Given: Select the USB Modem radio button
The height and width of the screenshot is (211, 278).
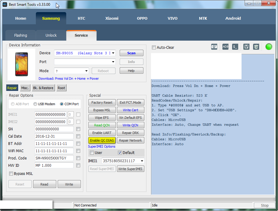Looking at the screenshot, I should [x=35, y=104].
